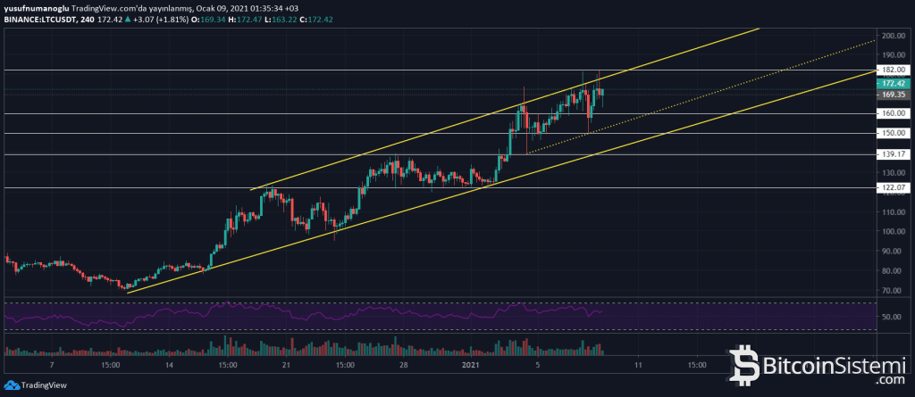Image resolution: width=915 pixels, height=397 pixels.
Task: Select the 2021 marker on time axis
Action: [x=474, y=365]
